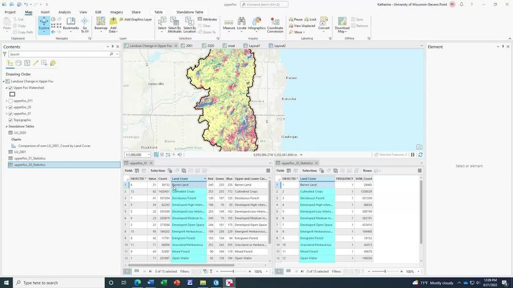This screenshot has width=513, height=288.
Task: Pause map drawing
Action: [413, 155]
